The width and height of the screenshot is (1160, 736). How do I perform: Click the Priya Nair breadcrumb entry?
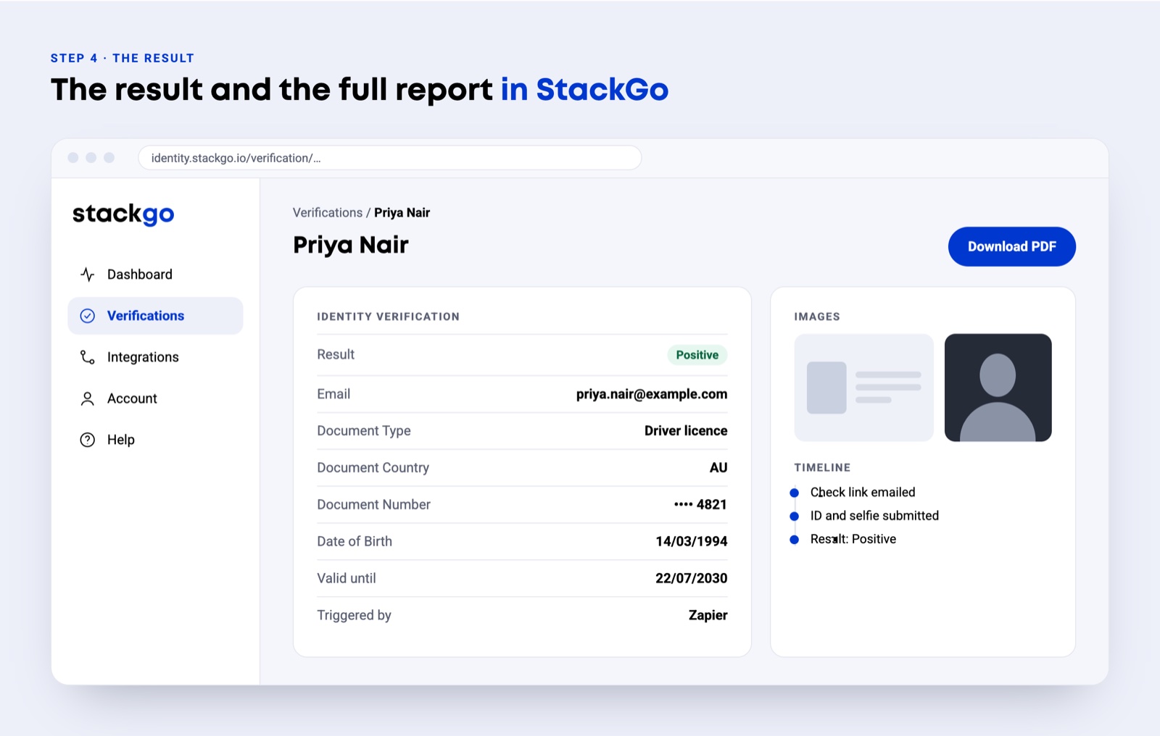pos(402,212)
